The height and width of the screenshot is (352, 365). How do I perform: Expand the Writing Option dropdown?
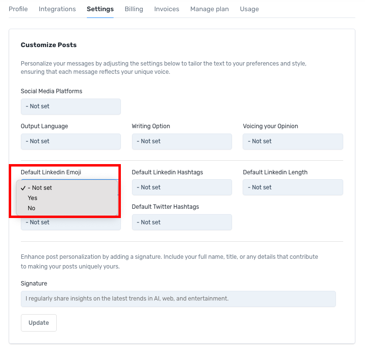tap(182, 141)
